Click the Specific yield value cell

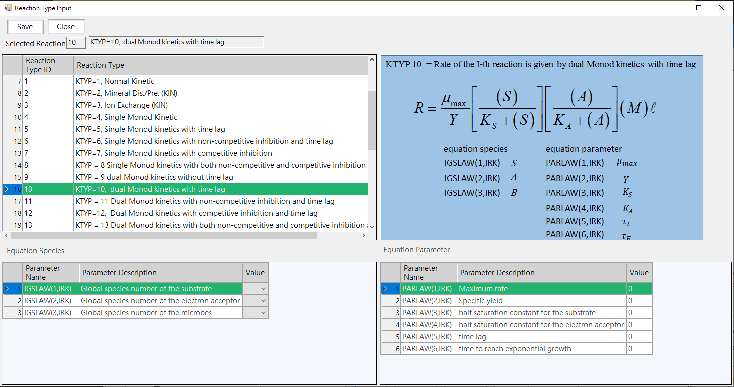(639, 301)
